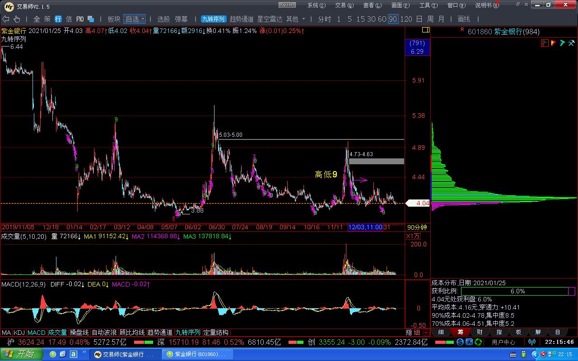Image resolution: width=578 pixels, height=361 pixels.
Task: Click the red plus circle next to 组
Action: click(425, 333)
